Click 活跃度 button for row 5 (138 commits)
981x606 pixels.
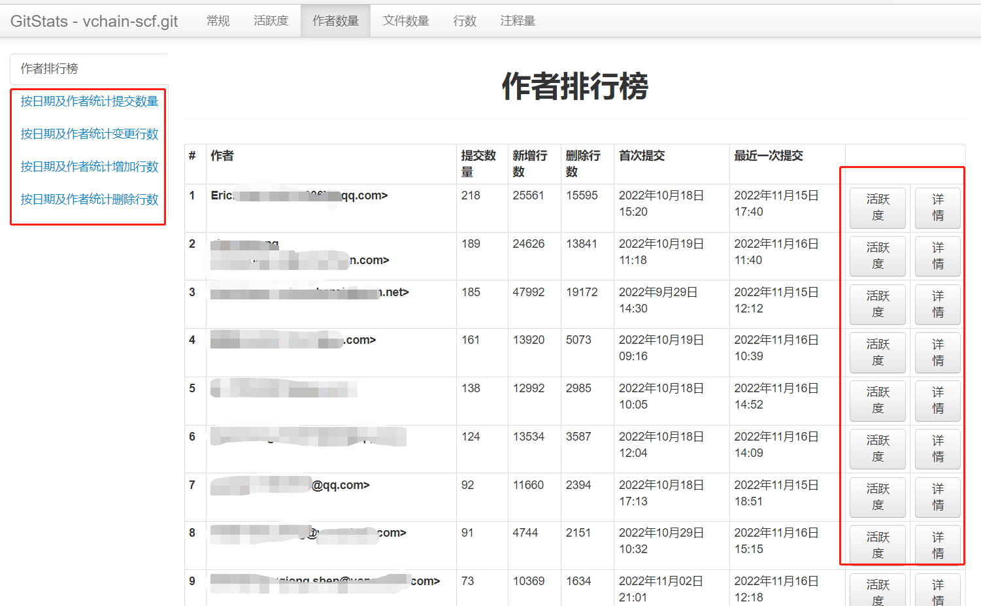tap(878, 401)
